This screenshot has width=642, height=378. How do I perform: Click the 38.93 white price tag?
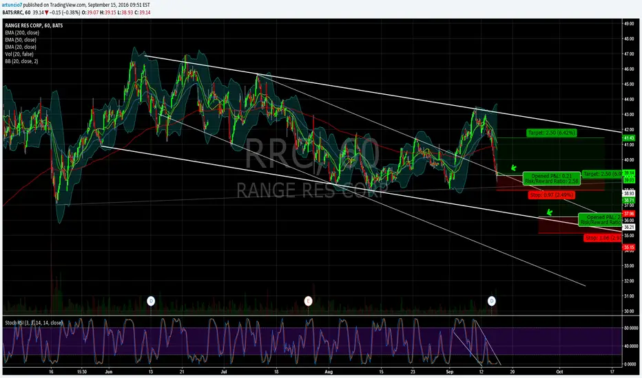click(628, 193)
